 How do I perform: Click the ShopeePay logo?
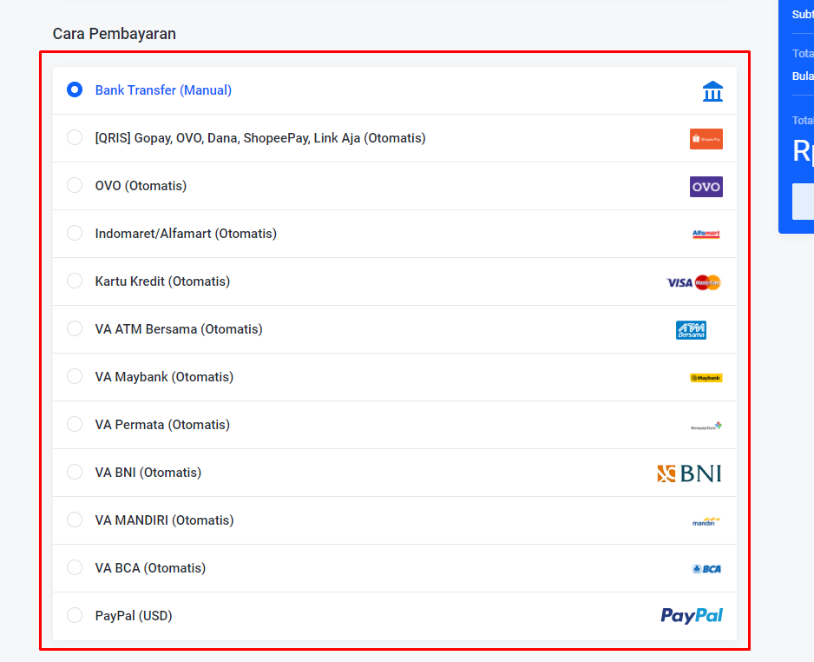706,139
